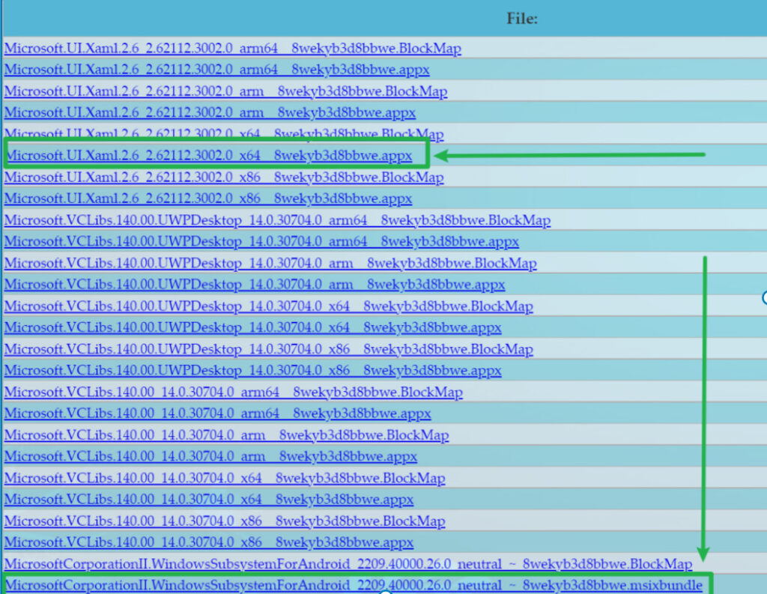The height and width of the screenshot is (594, 767).
Task: Click the VCLibs UWPDesktop x86 BlockMap link
Action: point(269,349)
